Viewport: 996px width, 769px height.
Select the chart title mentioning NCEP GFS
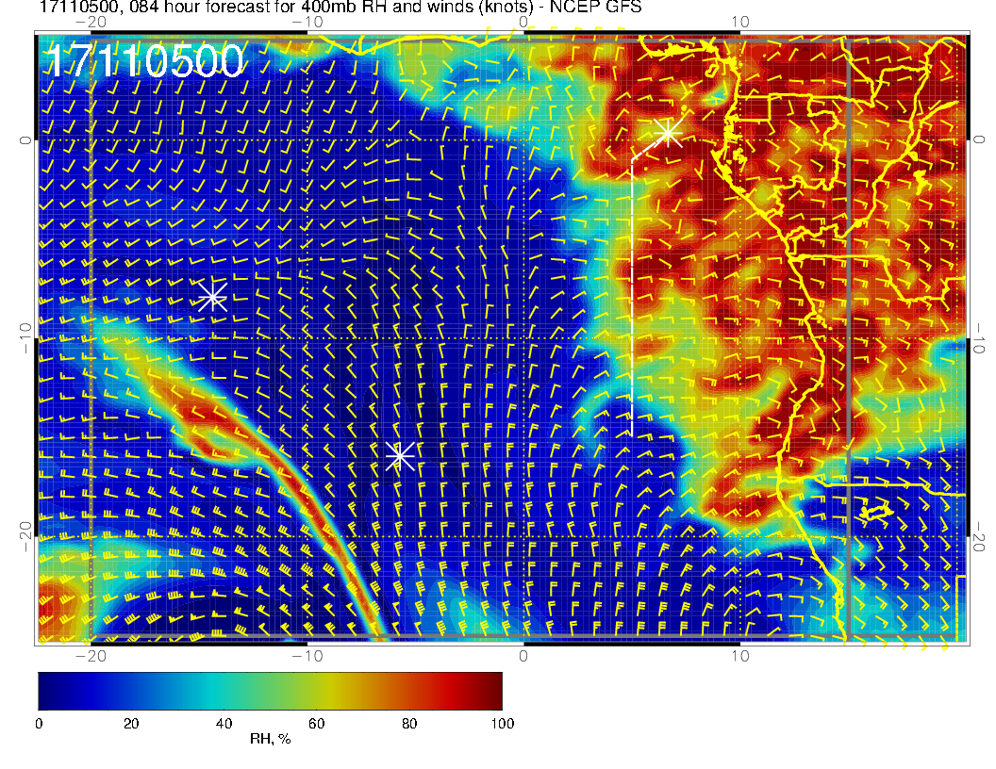(x=340, y=8)
